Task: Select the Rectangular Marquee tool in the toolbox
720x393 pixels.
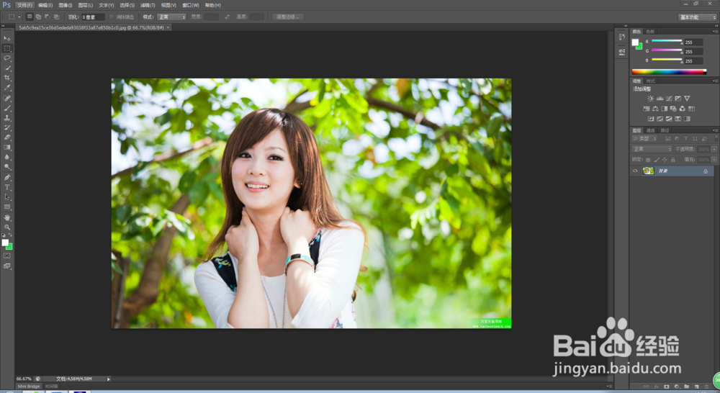Action: (7, 48)
